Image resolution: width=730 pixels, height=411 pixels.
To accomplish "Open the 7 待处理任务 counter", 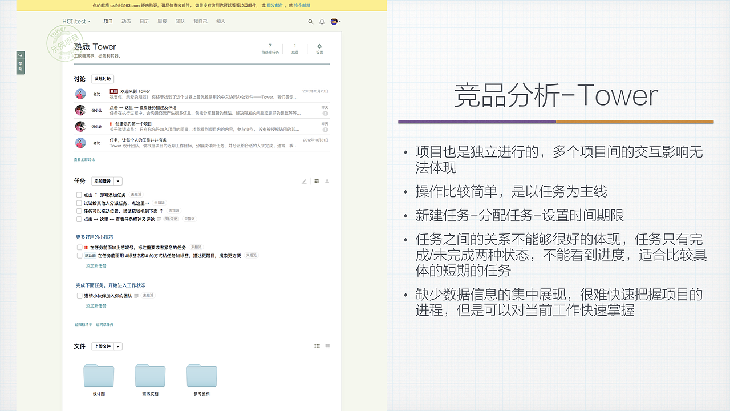I will 270,49.
